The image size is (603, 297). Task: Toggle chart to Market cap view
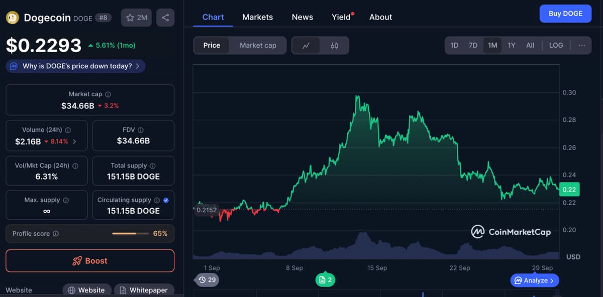pyautogui.click(x=258, y=46)
